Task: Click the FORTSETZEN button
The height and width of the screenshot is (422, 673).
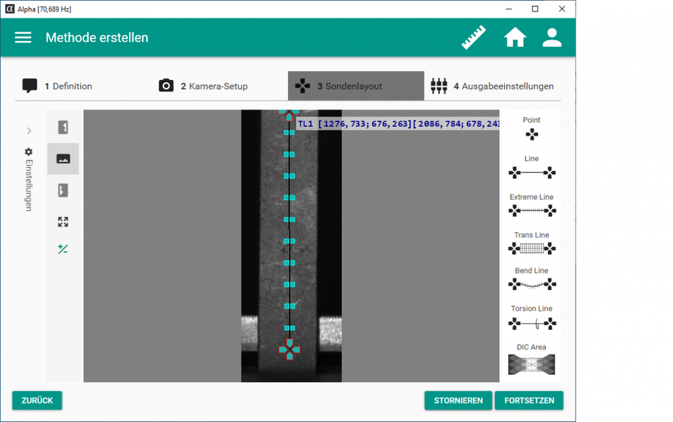Action: point(529,400)
